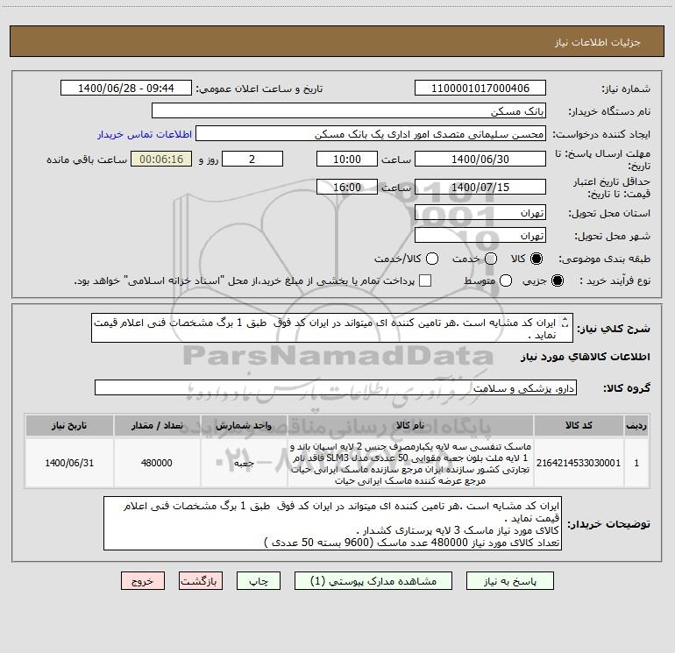675x653 pixels.
Task: Click column header تاریخ نیاز
Action: tap(69, 425)
